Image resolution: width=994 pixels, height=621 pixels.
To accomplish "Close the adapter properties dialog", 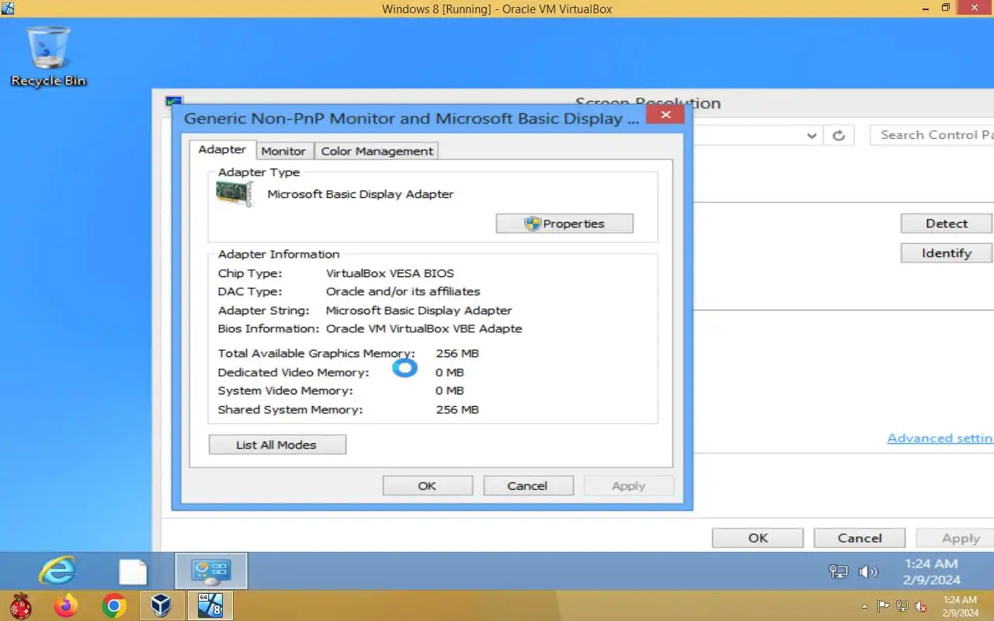I will tap(666, 115).
